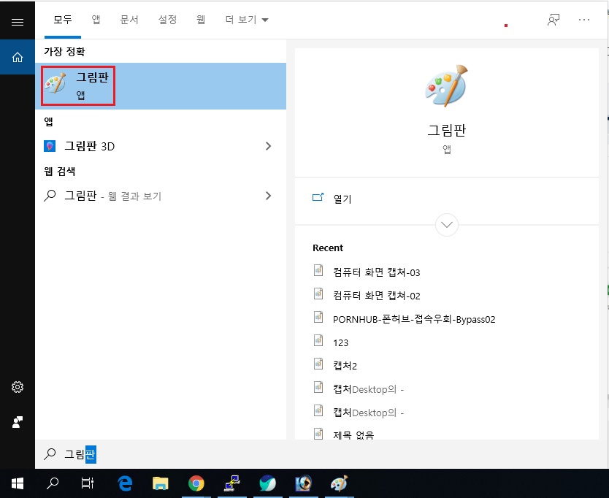Image resolution: width=609 pixels, height=498 pixels.
Task: Switch to the 문서 tab
Action: click(129, 20)
